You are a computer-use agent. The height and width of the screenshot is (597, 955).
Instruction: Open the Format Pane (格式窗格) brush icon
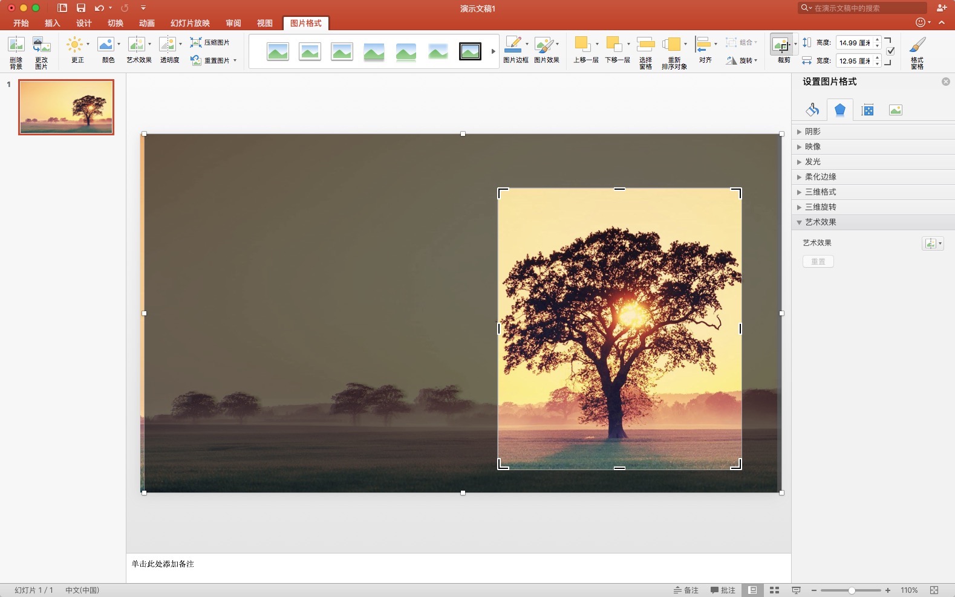click(x=917, y=45)
